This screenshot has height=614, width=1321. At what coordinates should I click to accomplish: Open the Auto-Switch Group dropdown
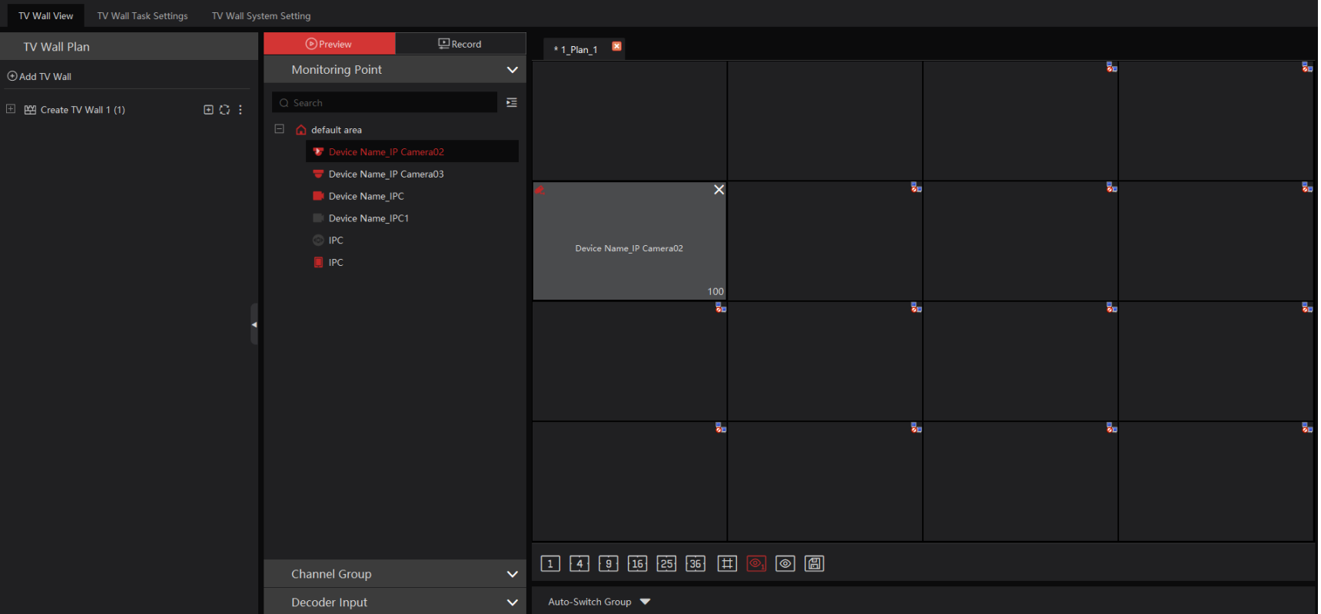click(599, 602)
